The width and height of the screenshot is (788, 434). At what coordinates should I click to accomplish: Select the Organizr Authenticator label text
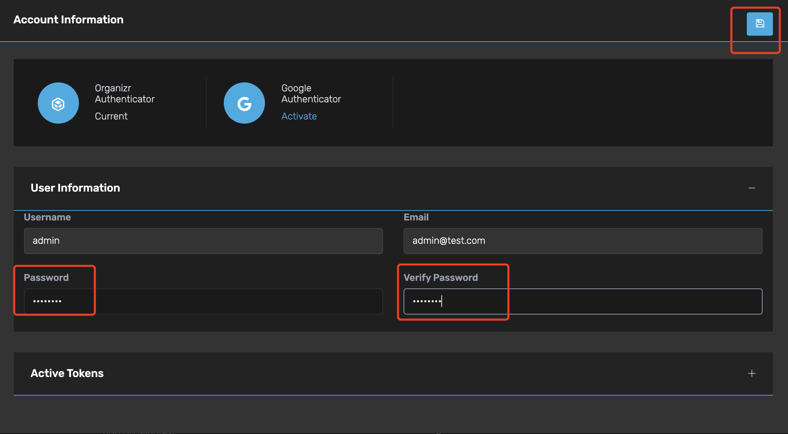[x=125, y=94]
